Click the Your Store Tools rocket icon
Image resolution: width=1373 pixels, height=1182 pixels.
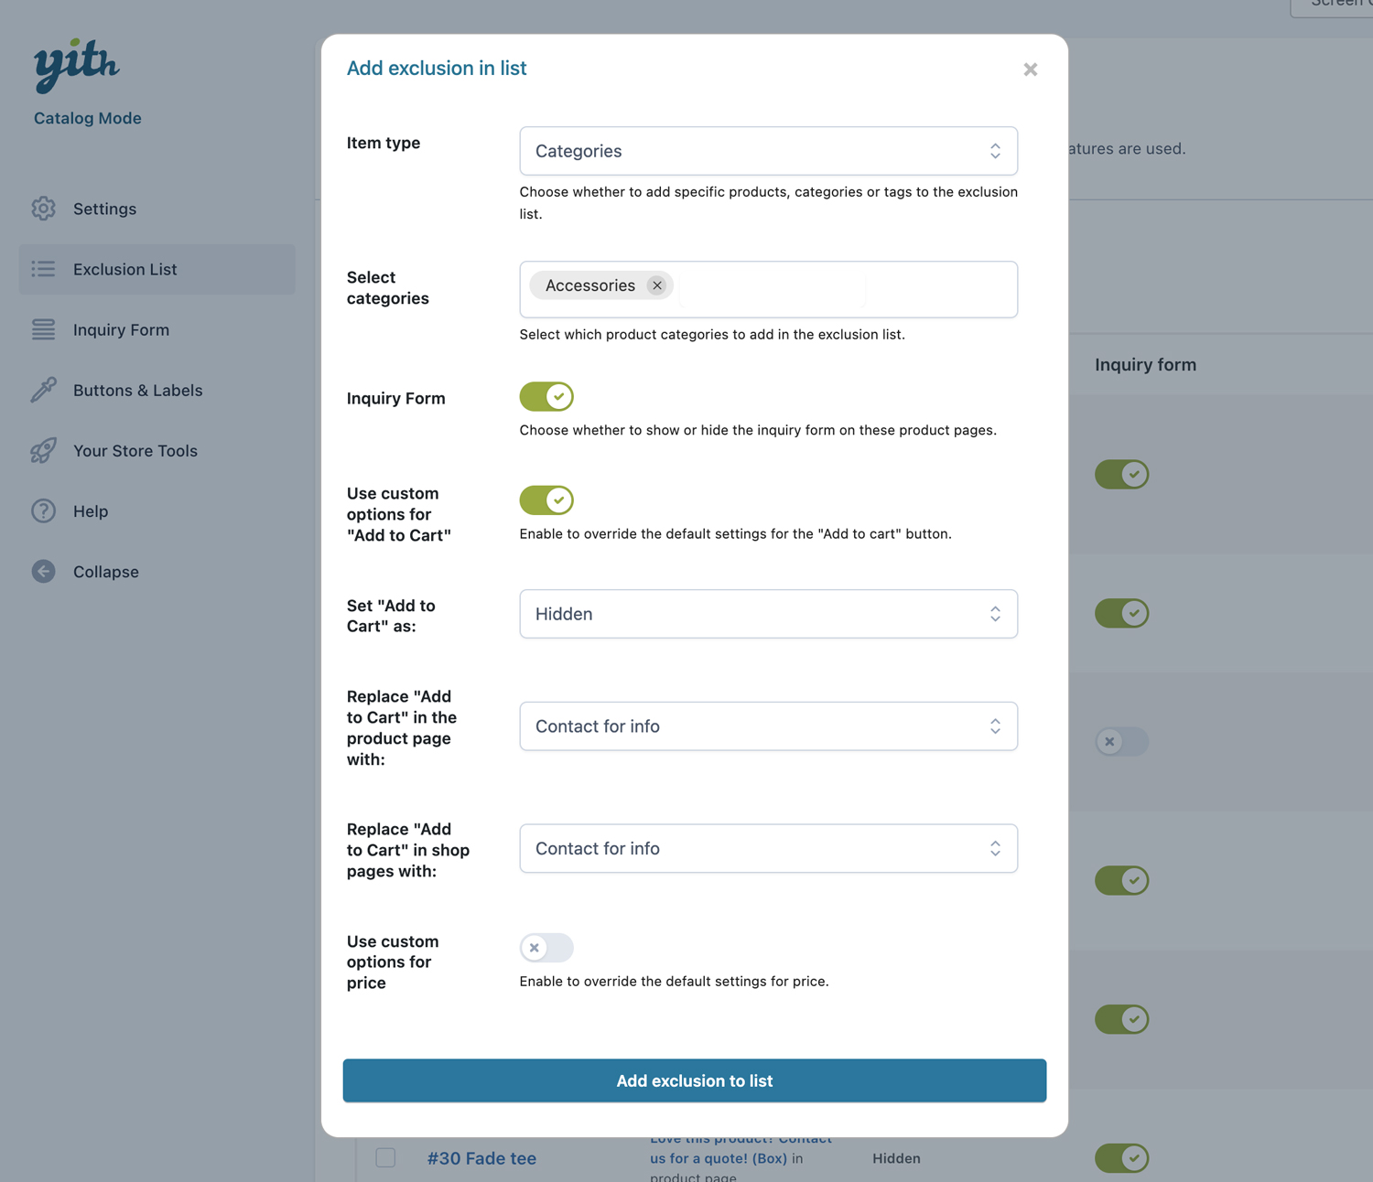(x=43, y=450)
